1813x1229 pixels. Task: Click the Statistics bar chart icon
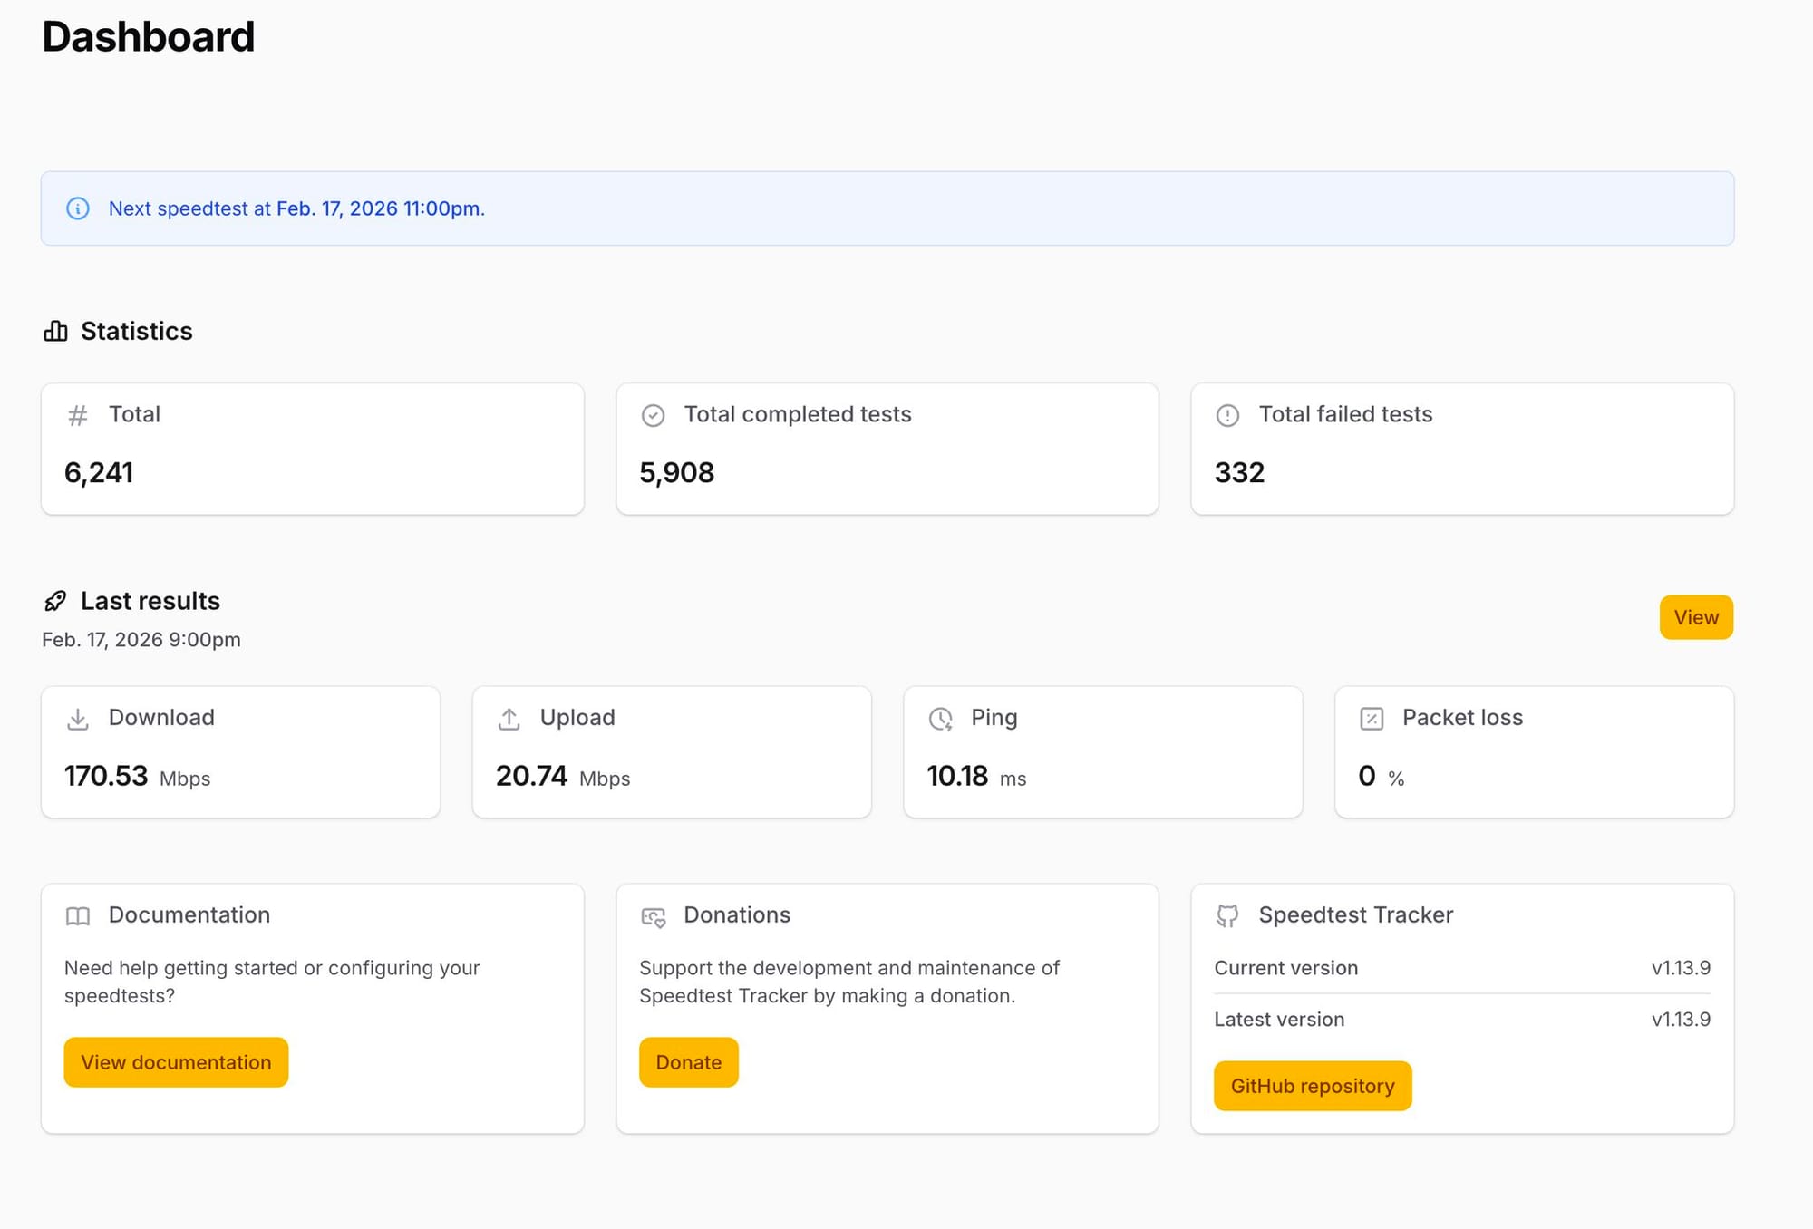tap(55, 331)
